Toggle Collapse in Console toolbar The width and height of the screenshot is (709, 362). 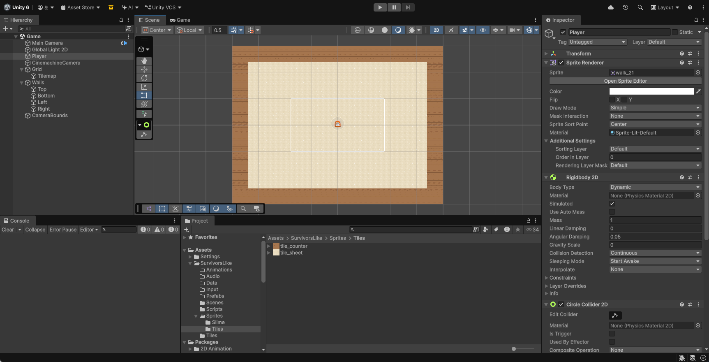[35, 230]
